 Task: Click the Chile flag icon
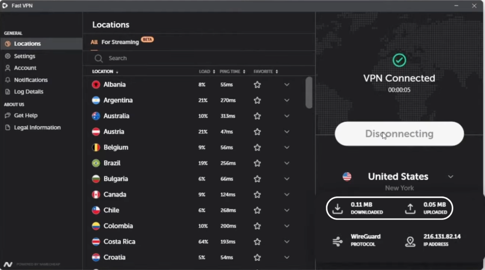click(x=96, y=210)
